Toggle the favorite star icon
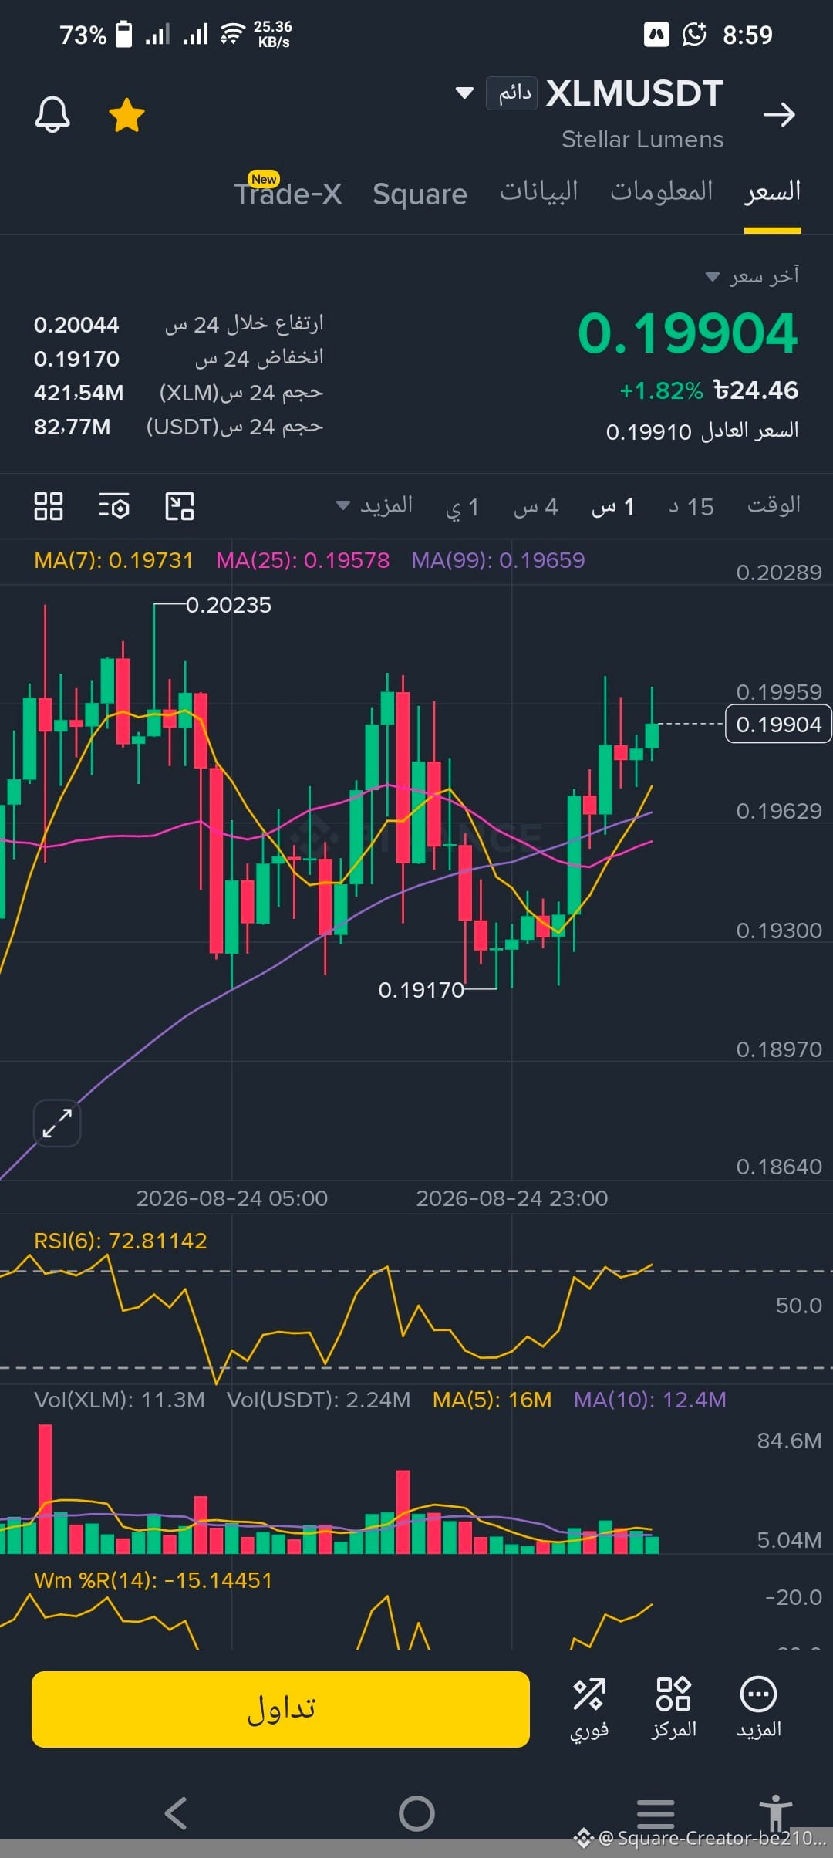The width and height of the screenshot is (833, 1858). tap(126, 115)
